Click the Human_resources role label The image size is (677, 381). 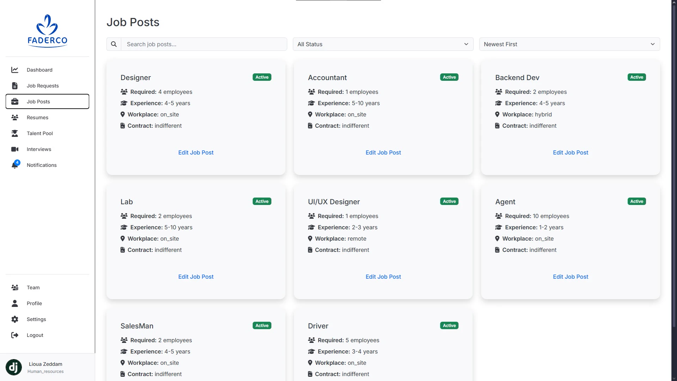[x=45, y=371]
